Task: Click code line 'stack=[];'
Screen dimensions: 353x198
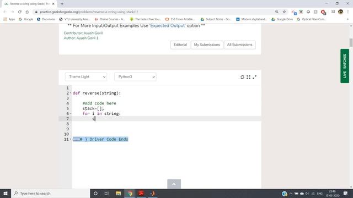Action: [x=93, y=108]
